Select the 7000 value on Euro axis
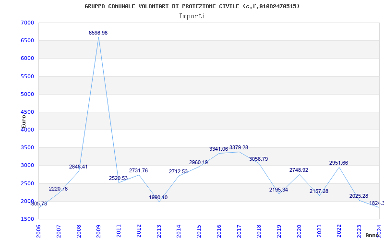Image resolution: width=384 pixels, height=240 pixels. coord(27,23)
